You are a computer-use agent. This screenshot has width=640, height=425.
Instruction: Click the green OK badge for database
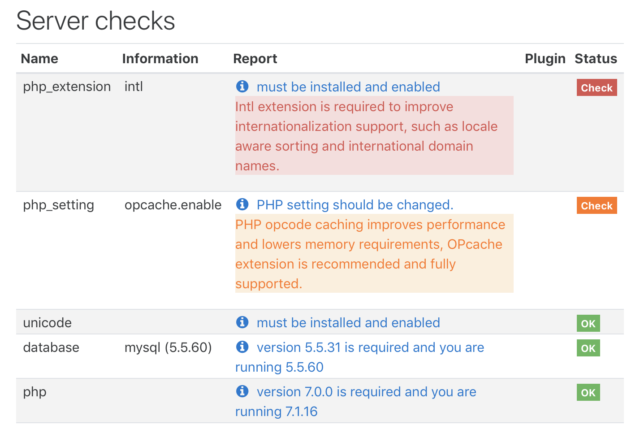click(588, 347)
